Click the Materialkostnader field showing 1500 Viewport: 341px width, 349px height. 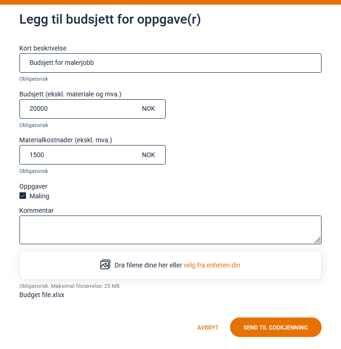79,155
